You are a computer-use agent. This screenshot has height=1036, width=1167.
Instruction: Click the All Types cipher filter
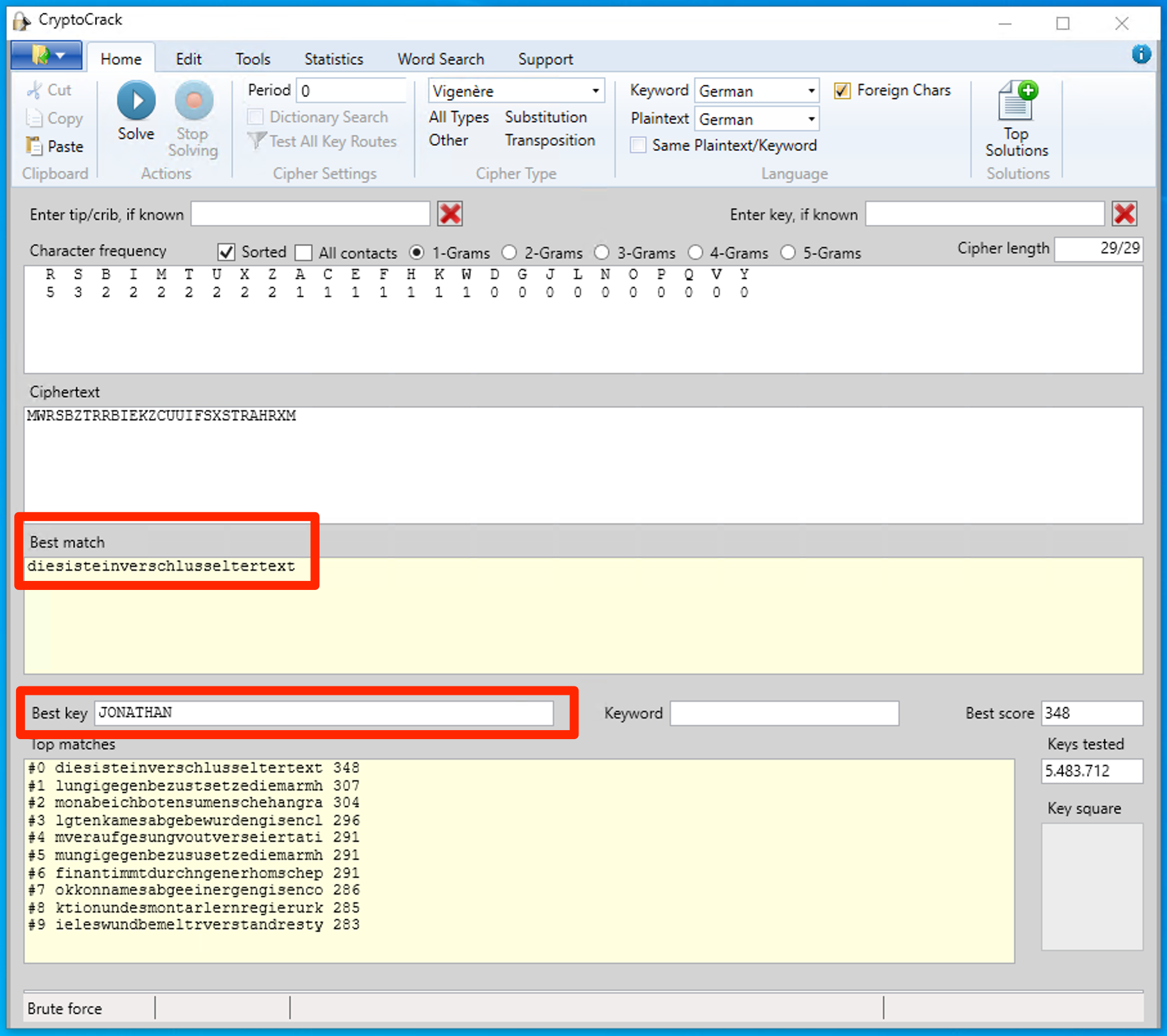coord(459,117)
